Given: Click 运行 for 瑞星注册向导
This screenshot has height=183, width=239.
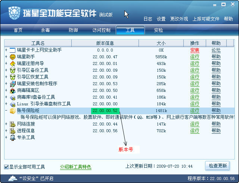Looking at the screenshot, I should pyautogui.click(x=195, y=63).
